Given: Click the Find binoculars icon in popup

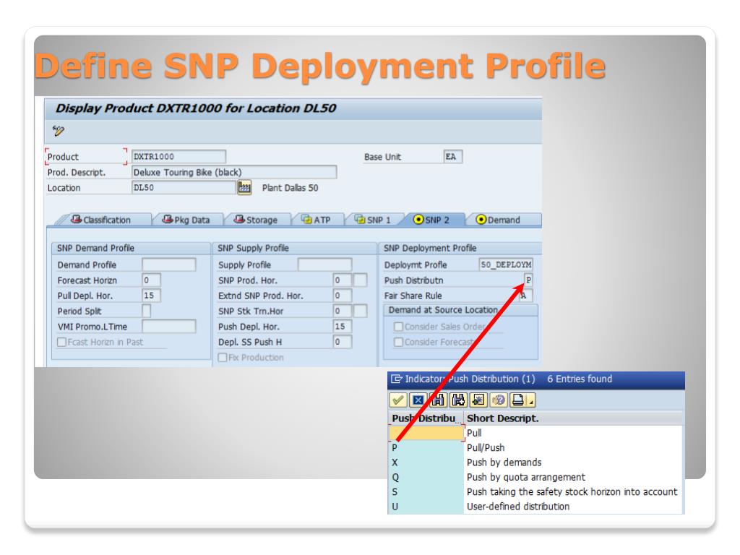Looking at the screenshot, I should click(438, 400).
